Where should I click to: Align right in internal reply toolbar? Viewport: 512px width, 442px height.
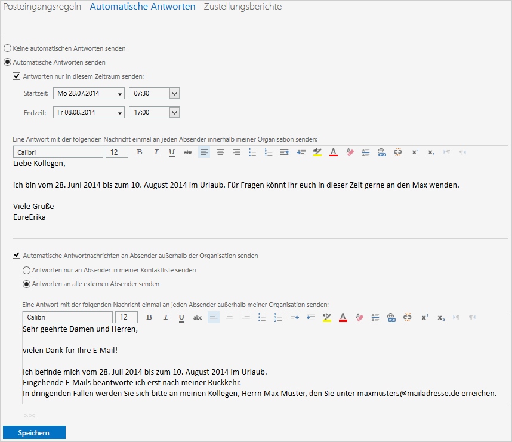pos(236,152)
